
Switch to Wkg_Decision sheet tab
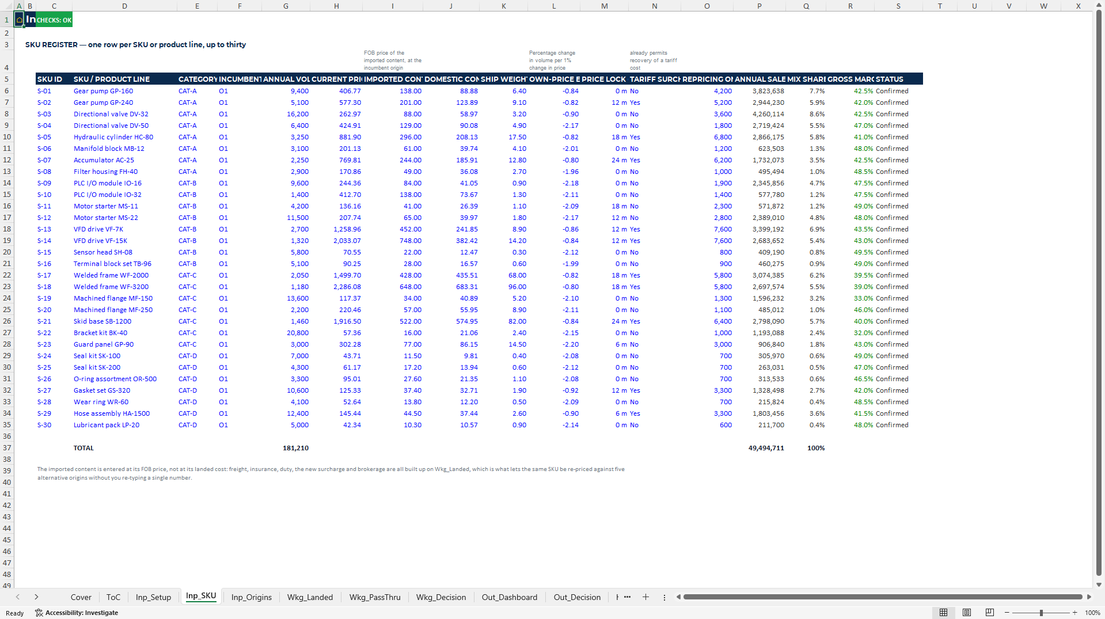tap(441, 597)
